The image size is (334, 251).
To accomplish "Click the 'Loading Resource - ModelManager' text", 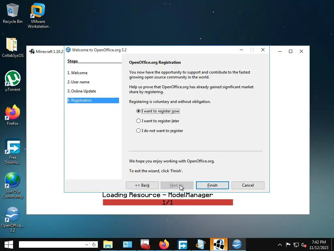I will coord(158,195).
